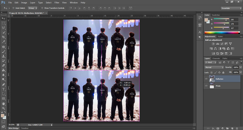Screen dimensions: 243x130
Task: Enable Show Transform Controls checkbox
Action: tap(42, 8)
